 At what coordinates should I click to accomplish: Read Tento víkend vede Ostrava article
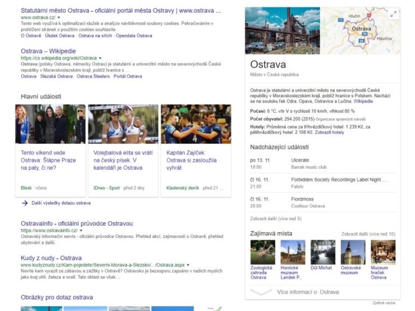click(x=48, y=160)
